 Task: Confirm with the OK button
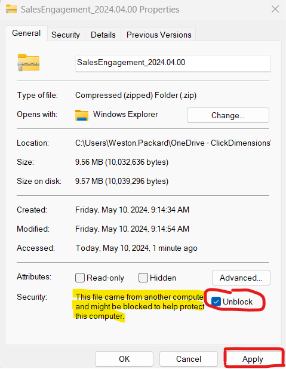tap(124, 359)
